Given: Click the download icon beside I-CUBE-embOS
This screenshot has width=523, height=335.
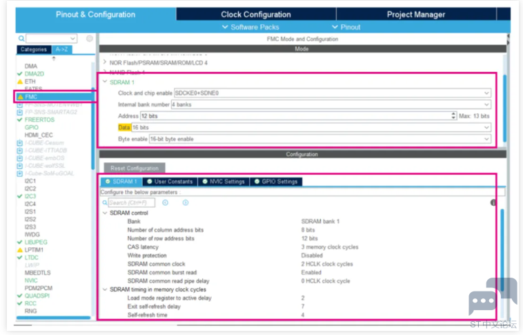Looking at the screenshot, I should [x=20, y=158].
